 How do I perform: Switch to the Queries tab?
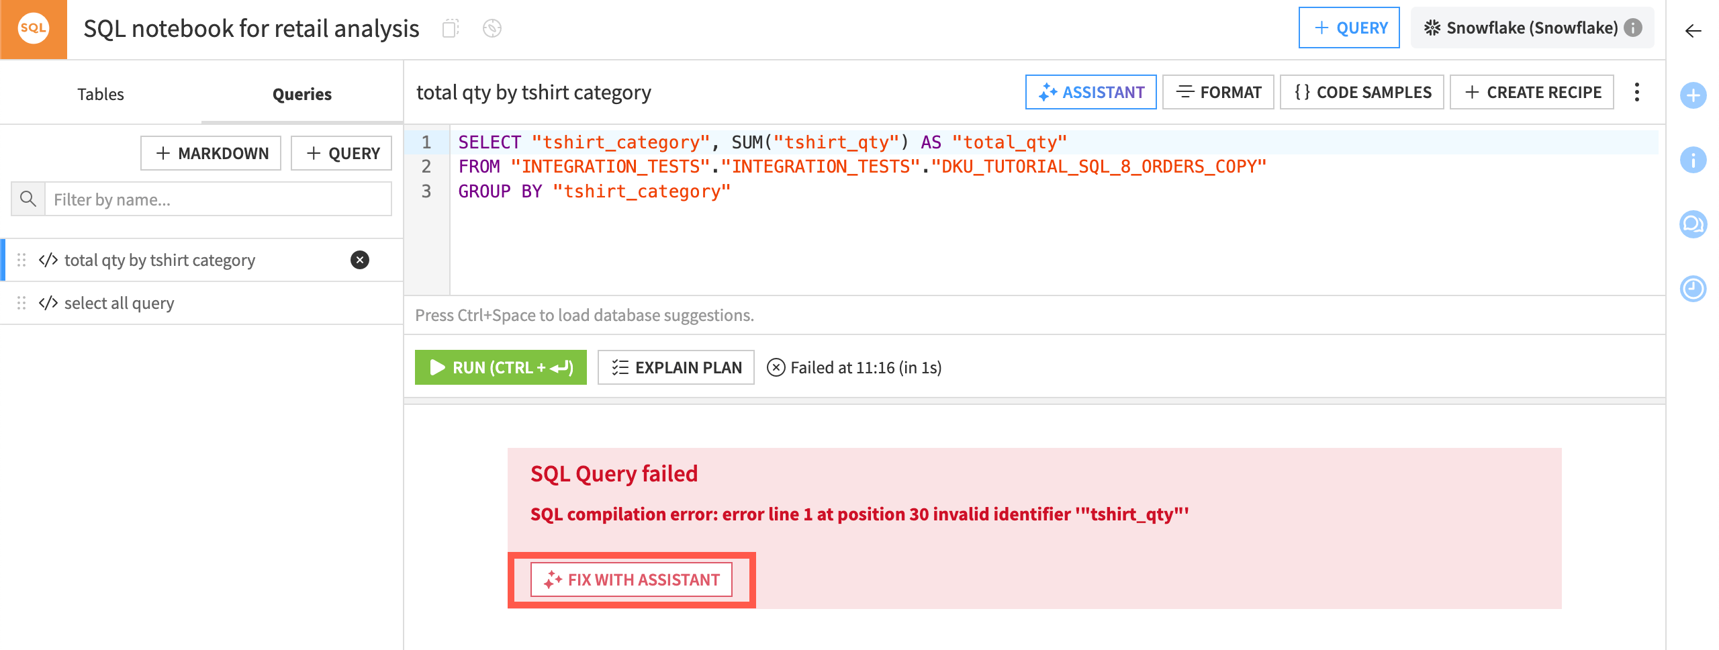[x=302, y=93]
